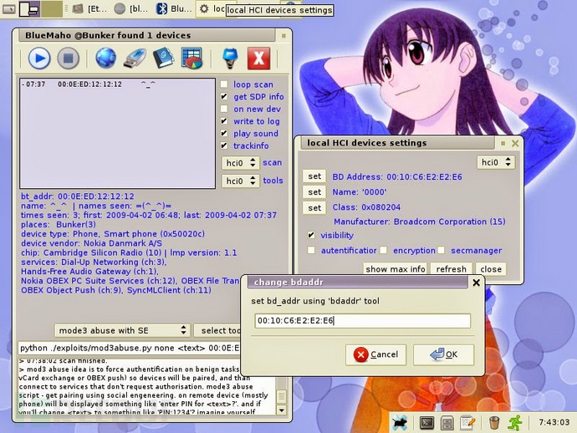
Task: Open the table and pie chart statistics icon
Action: coord(191,59)
